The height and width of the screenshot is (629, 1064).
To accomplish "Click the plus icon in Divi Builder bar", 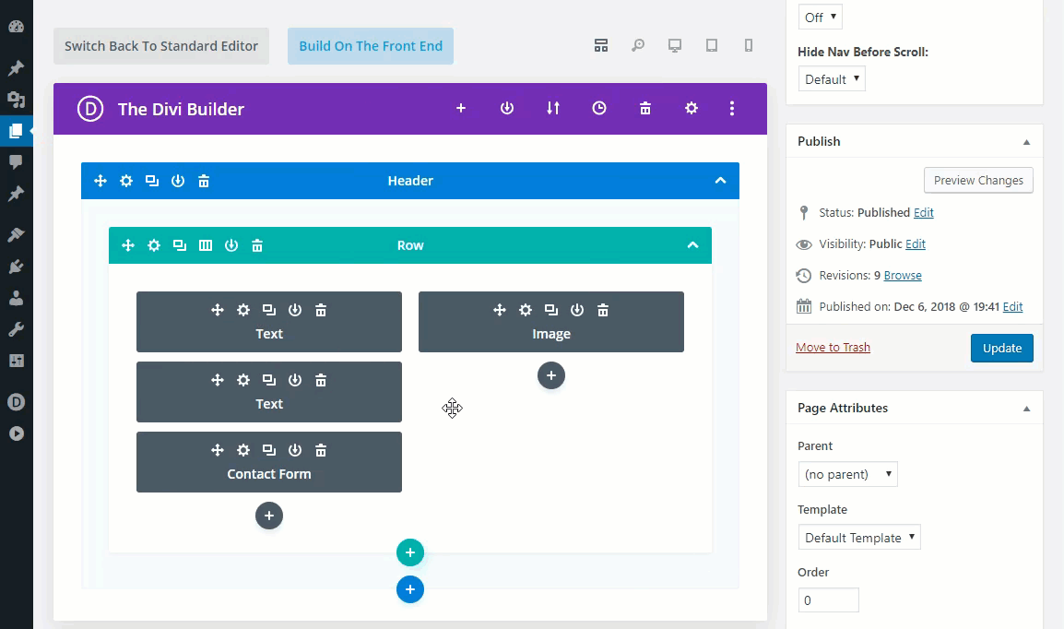I will (461, 108).
